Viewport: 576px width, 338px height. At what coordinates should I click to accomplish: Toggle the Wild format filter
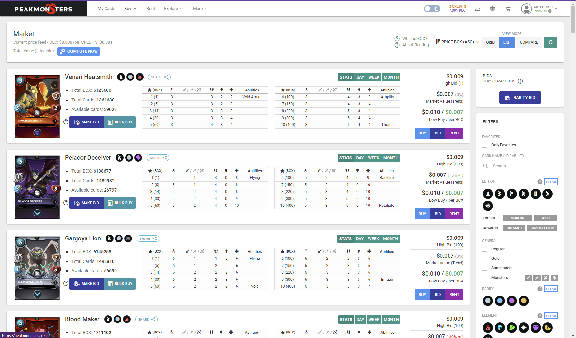pos(545,218)
